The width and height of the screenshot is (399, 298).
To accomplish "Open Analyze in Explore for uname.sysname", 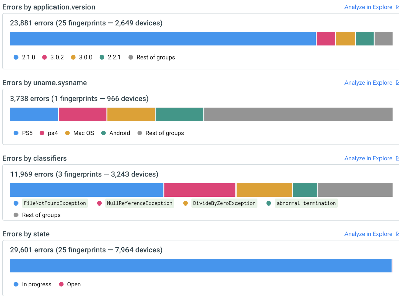I will point(368,83).
